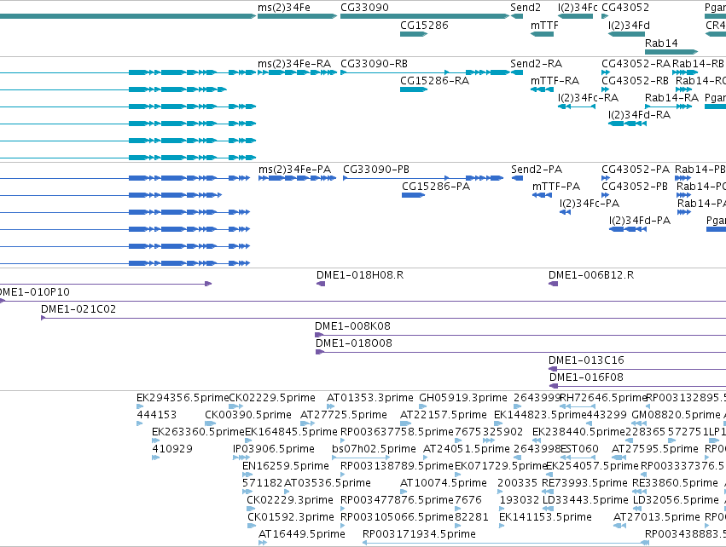
Task: Click protein CG43052-PA label
Action: pyautogui.click(x=636, y=170)
